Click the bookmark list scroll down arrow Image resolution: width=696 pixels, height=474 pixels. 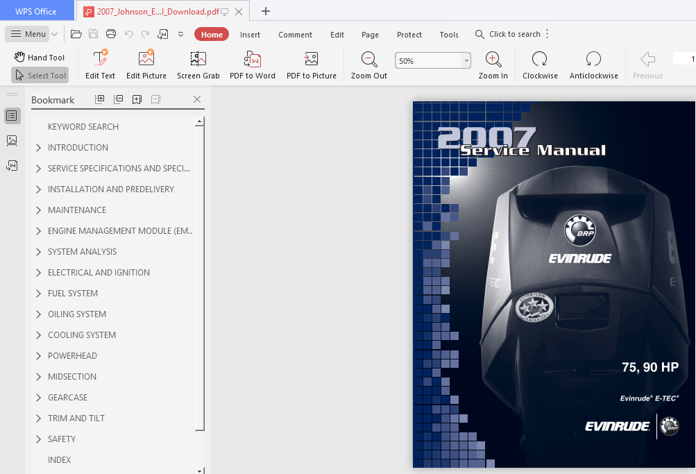coord(200,471)
